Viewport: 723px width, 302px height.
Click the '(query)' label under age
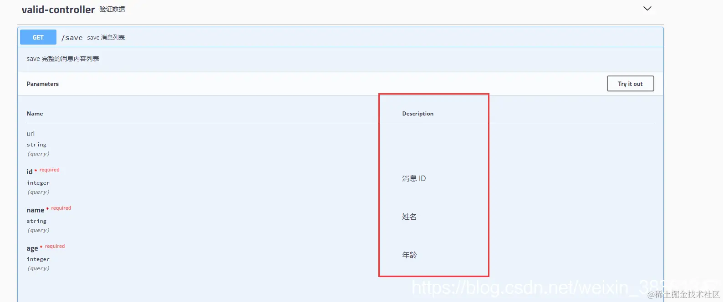click(38, 268)
